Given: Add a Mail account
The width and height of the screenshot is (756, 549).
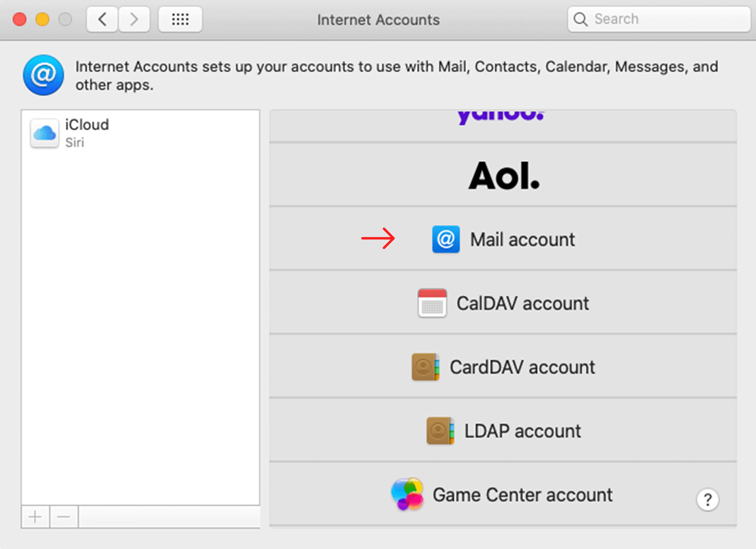Looking at the screenshot, I should [503, 239].
